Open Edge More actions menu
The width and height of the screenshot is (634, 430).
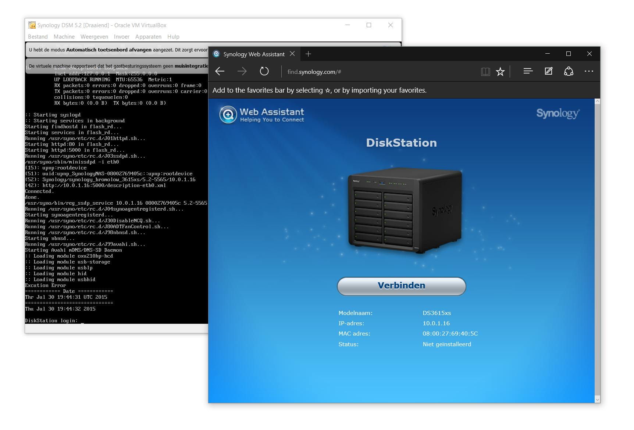[589, 71]
